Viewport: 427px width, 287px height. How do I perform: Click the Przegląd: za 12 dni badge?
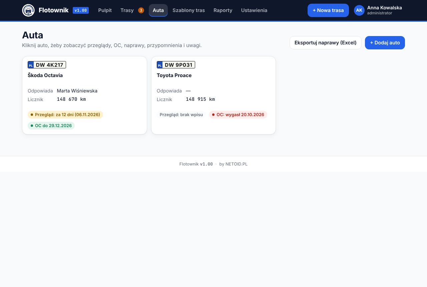(65, 115)
